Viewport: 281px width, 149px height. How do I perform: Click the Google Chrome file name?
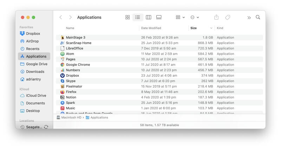click(78, 65)
